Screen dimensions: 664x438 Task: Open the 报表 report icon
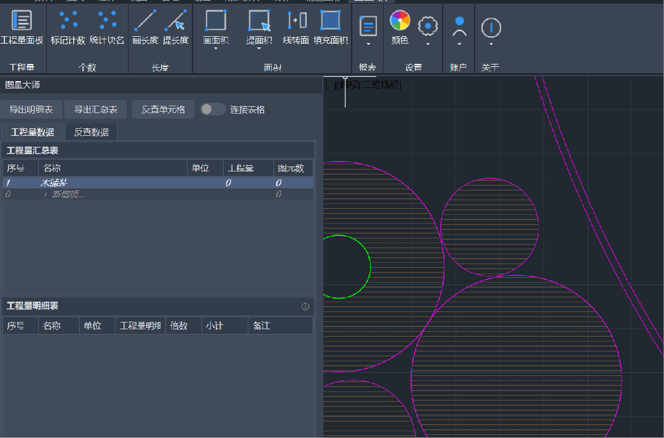point(368,26)
